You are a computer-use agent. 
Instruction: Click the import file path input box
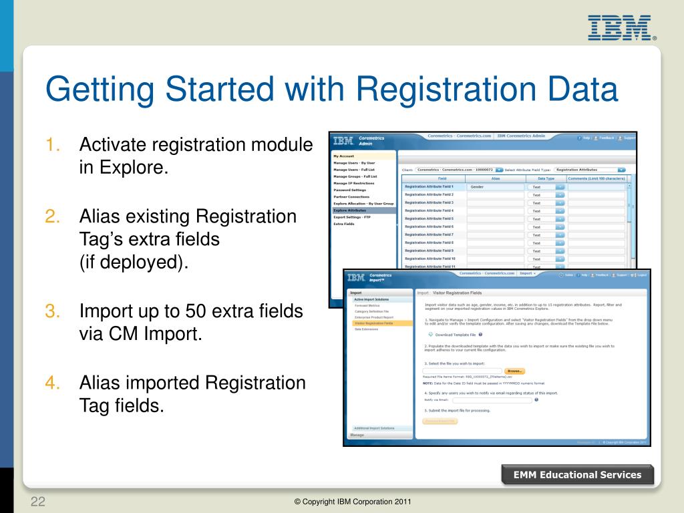pos(462,371)
